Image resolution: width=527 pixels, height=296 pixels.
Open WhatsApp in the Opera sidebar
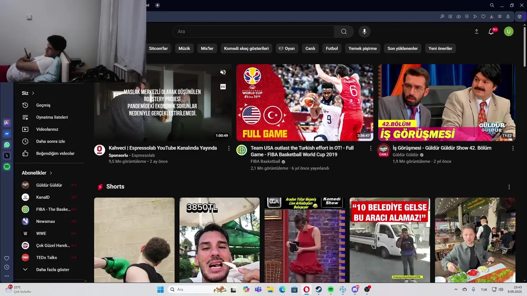coord(7,145)
